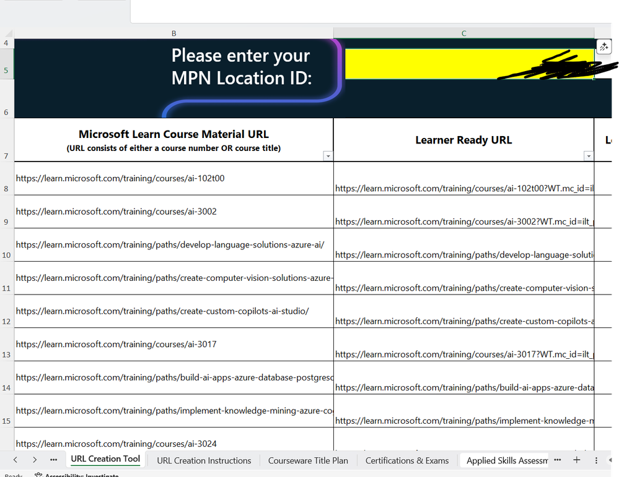Click the courses/ai-3002 course material URL cell
Screen dimensions: 619x477
pyautogui.click(x=173, y=212)
